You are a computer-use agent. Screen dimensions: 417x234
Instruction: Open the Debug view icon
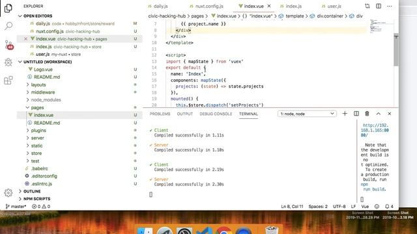pos(8,62)
